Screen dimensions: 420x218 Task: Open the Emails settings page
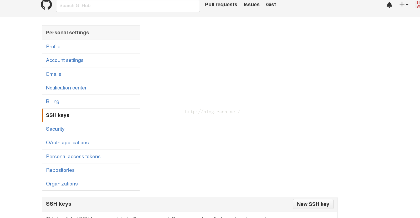click(91, 74)
